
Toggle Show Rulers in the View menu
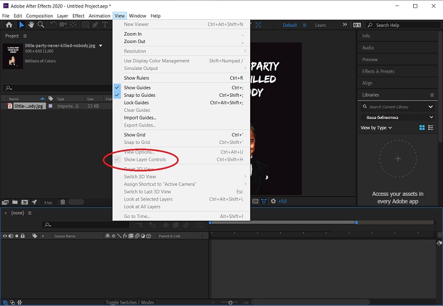[136, 78]
